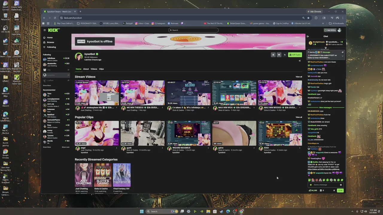Open the Windows Start button
Viewport: 383px width, 215px height.
pyautogui.click(x=142, y=211)
